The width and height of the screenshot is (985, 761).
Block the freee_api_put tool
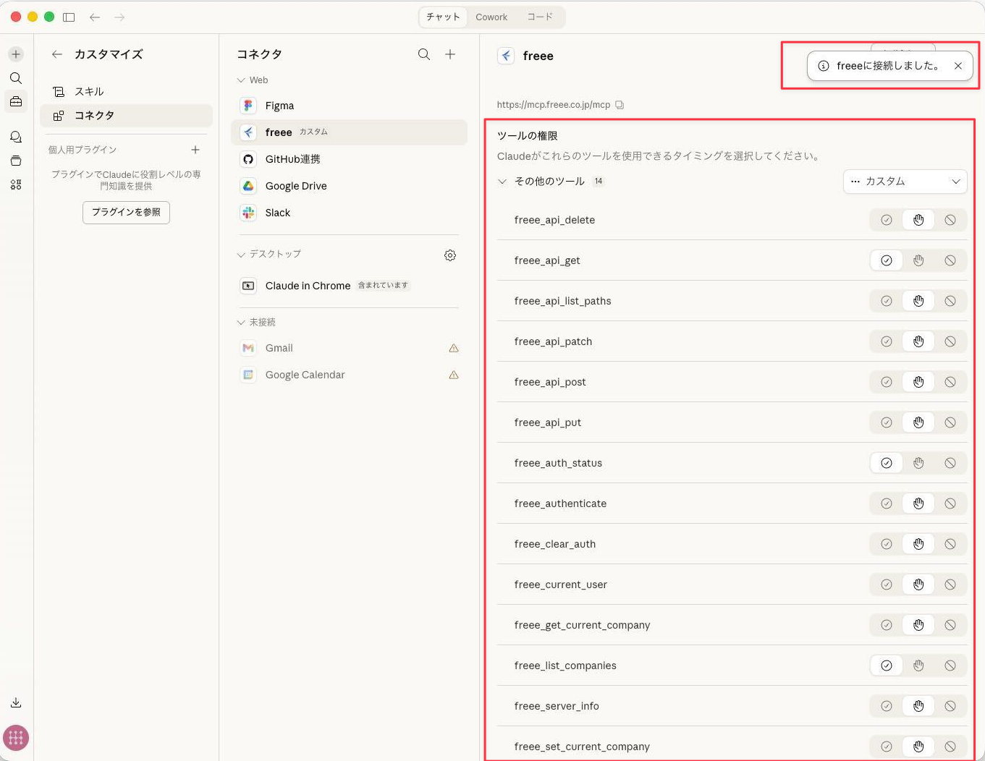tap(950, 422)
